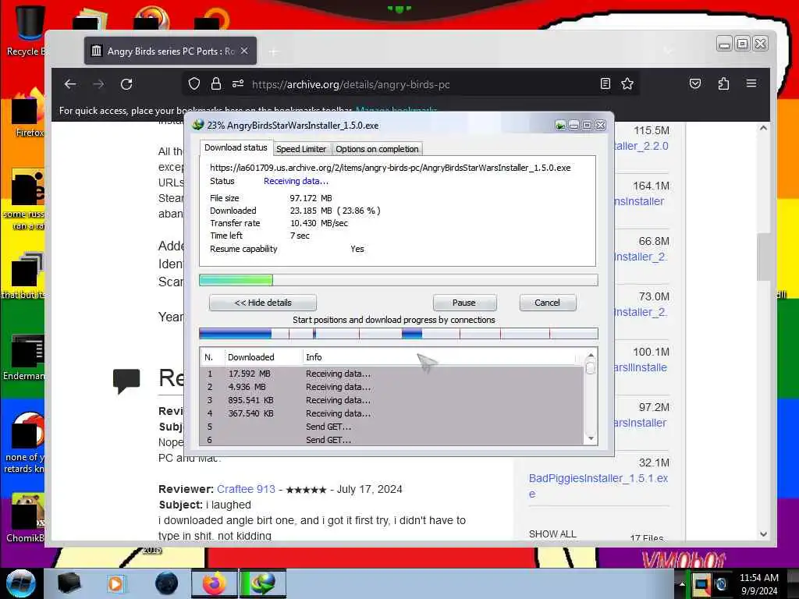Viewport: 799px width, 599px height.
Task: Cancel the AngryBirdsStarWars download
Action: [x=547, y=303]
